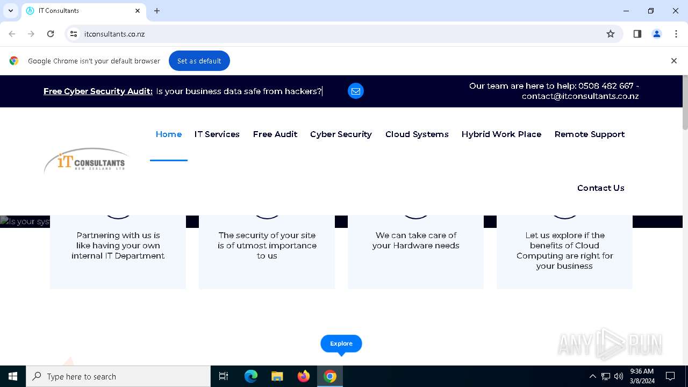Open the Windows Start menu
Screen dimensions: 688x387
click(13, 376)
